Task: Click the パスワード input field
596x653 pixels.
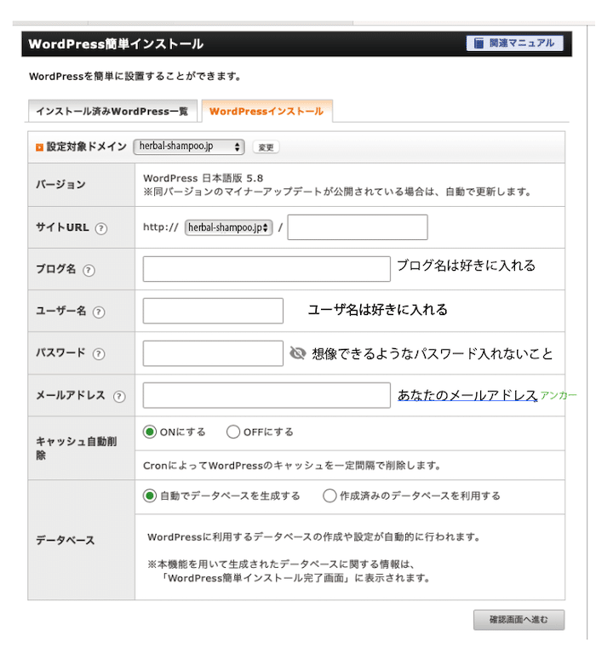Action: coord(213,353)
